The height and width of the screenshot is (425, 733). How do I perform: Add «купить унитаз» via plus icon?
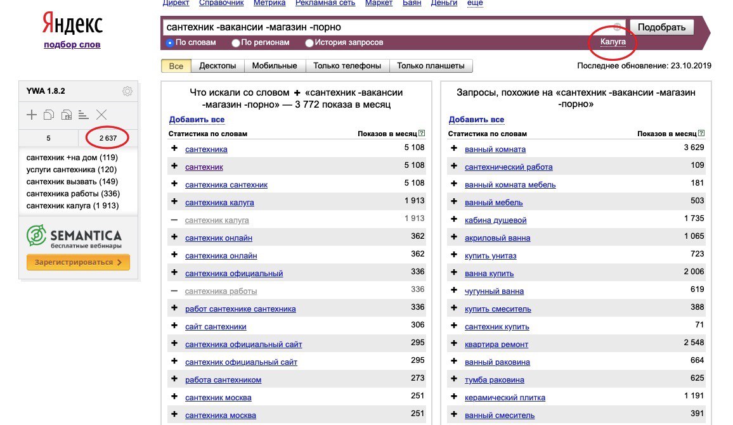(454, 255)
